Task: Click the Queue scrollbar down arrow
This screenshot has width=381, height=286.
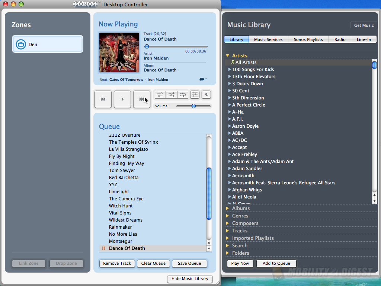Action: click(x=209, y=248)
